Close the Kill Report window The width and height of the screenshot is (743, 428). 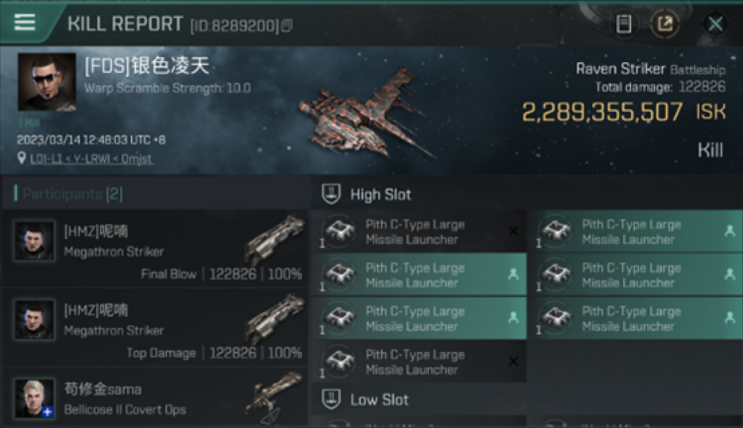pyautogui.click(x=715, y=24)
